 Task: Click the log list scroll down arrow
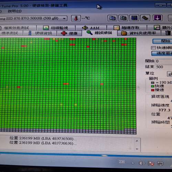[x=137, y=149]
